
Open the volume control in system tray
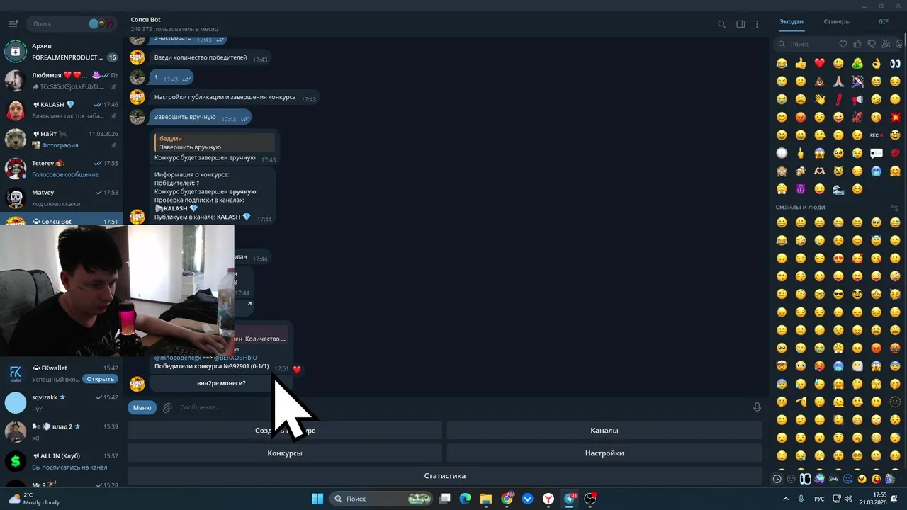pos(848,499)
